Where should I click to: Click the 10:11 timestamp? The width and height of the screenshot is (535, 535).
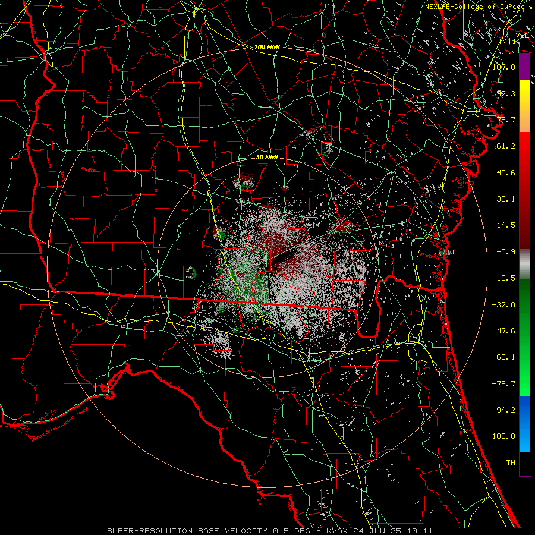pos(421,531)
